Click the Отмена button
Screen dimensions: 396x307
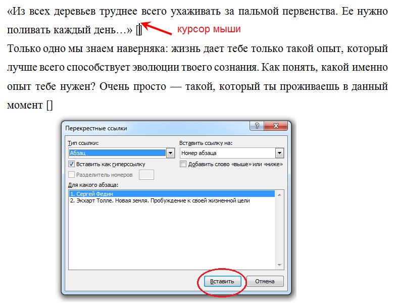point(265,281)
